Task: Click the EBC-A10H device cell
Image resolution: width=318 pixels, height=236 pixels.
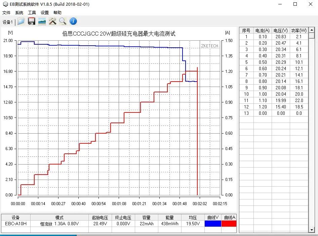Action: 16,224
